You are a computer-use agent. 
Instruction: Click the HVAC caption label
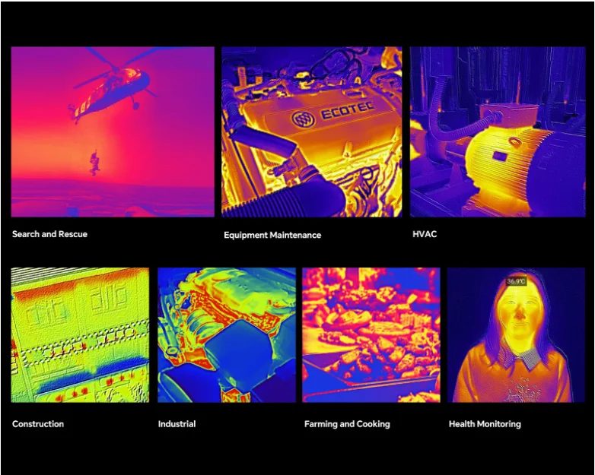425,234
